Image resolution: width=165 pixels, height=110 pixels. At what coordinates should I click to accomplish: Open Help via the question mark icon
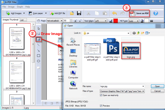(155, 13)
